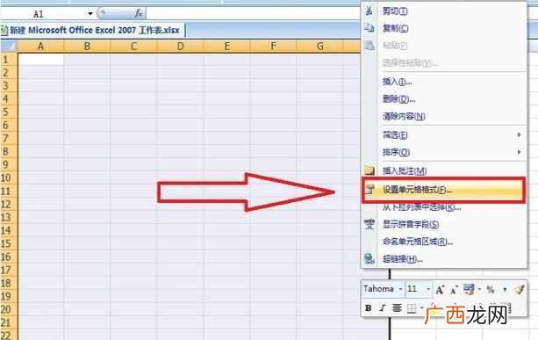Toggle Italic in the mini toolbar

[x=383, y=307]
